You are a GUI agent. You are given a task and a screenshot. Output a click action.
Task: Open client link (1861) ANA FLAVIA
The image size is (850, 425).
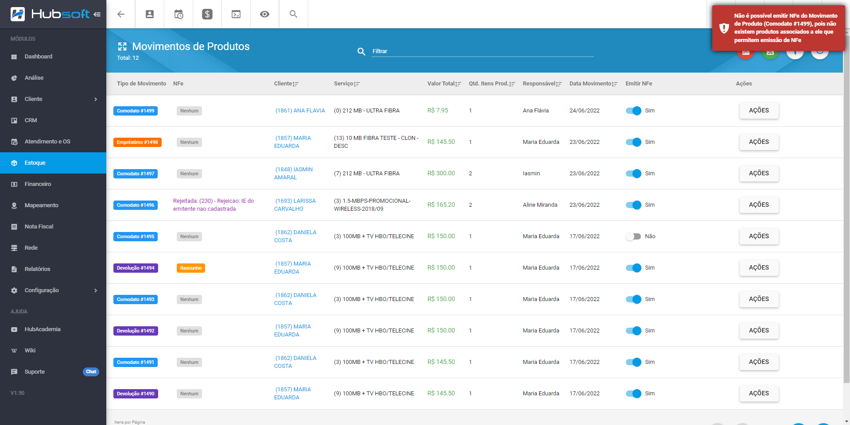(x=300, y=111)
